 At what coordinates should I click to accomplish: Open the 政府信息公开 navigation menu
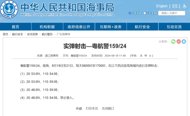pyautogui.click(x=79, y=27)
